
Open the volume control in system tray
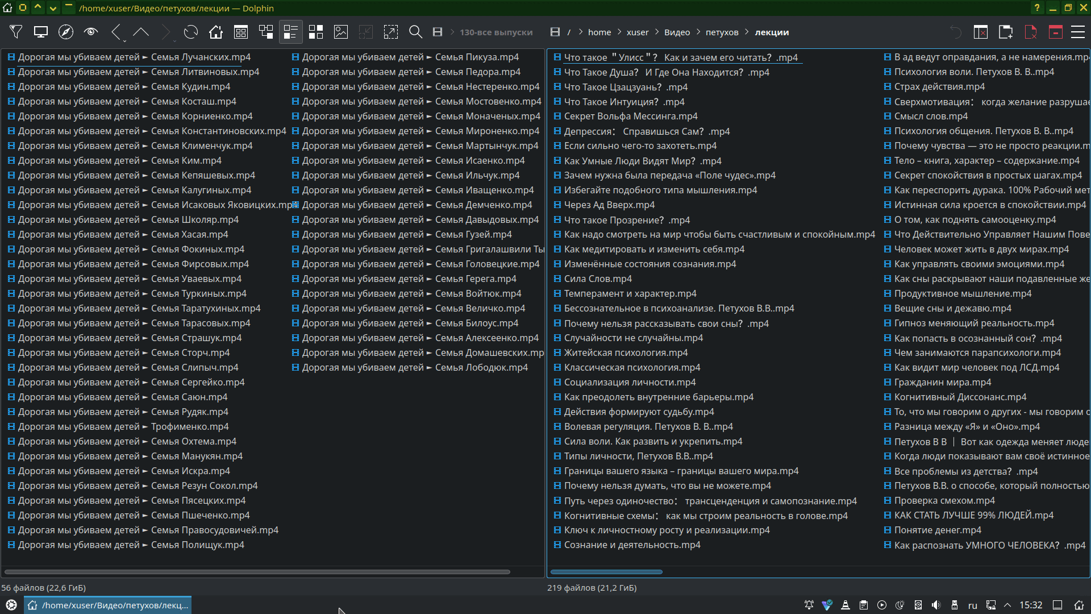point(936,605)
